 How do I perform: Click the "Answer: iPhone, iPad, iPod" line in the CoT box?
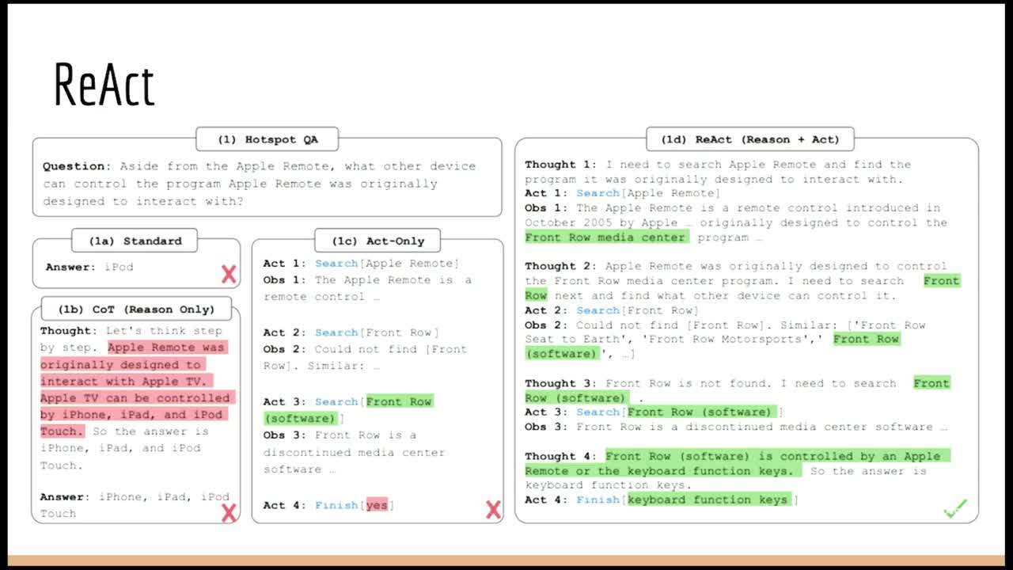click(x=135, y=497)
